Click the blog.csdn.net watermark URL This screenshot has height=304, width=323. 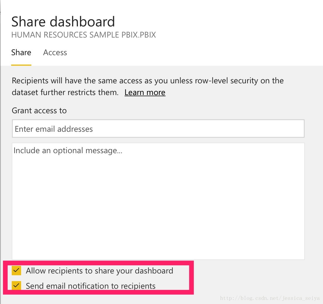[270, 298]
